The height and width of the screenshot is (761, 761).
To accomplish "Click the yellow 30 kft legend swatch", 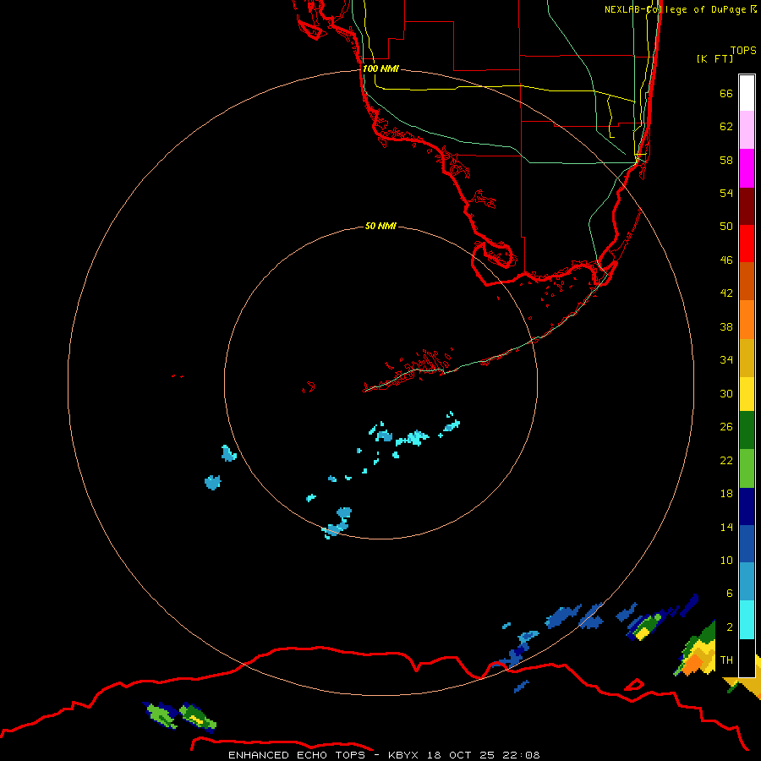I will pos(747,394).
